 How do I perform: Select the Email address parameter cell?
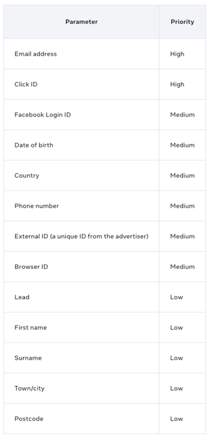pos(81,54)
